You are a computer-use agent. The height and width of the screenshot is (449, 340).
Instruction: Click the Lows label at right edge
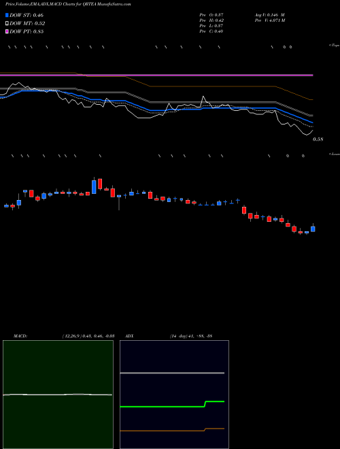point(335,154)
